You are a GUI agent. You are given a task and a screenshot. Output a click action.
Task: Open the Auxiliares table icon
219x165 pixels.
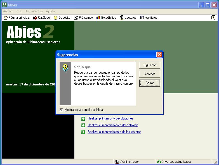(x=142, y=18)
